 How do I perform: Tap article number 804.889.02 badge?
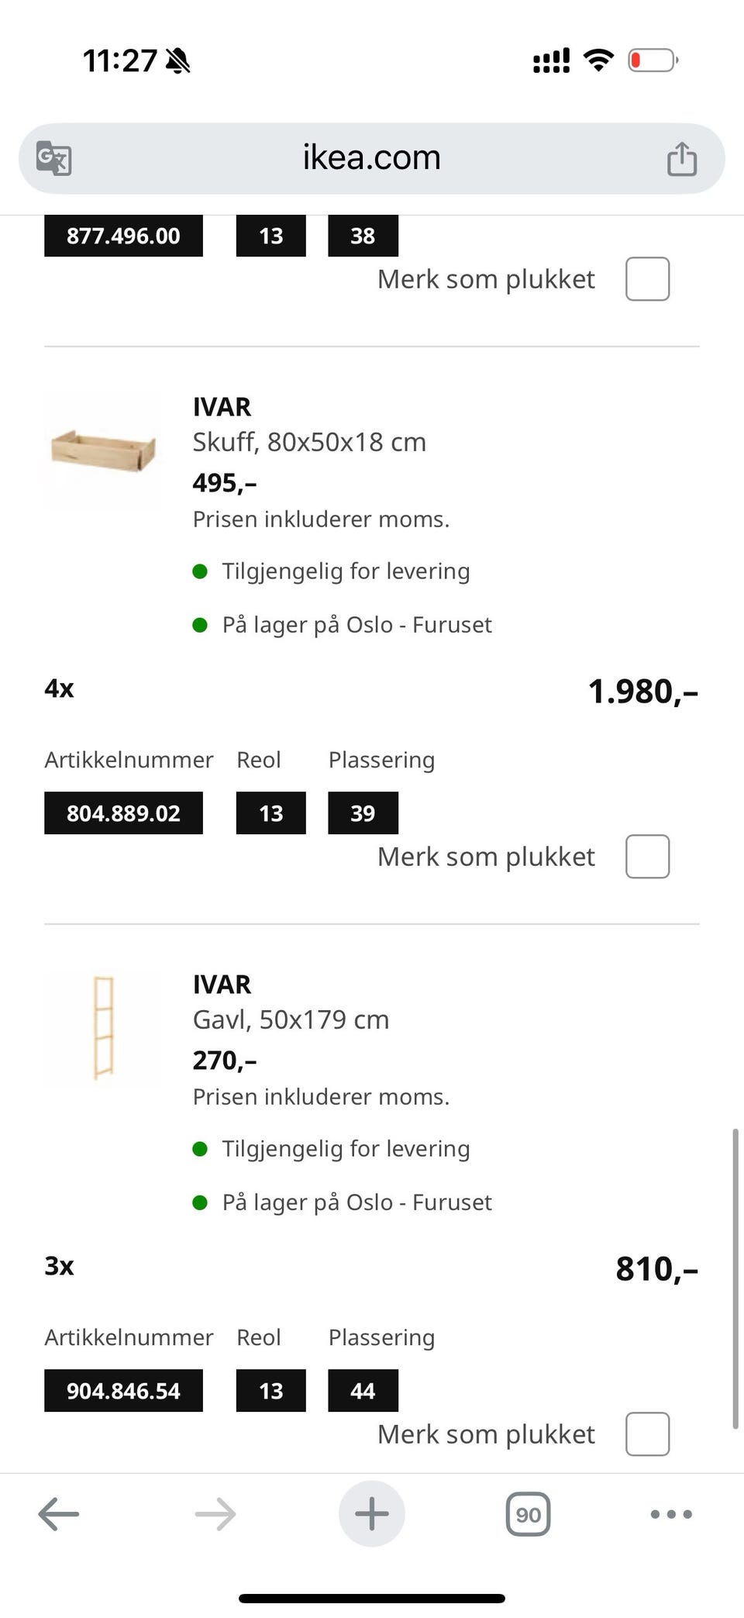[123, 813]
